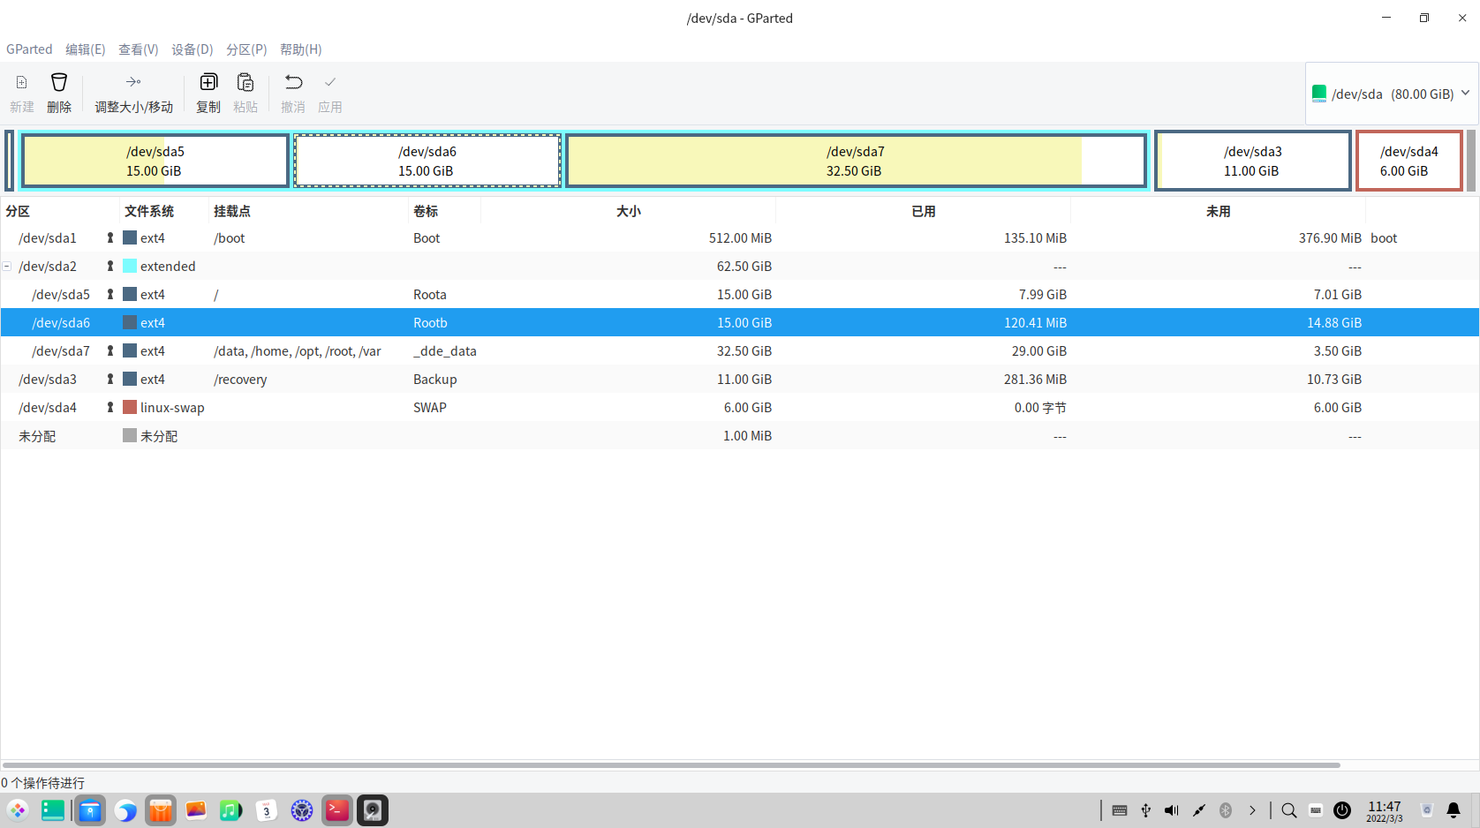
Task: Collapse the /dev/sda2 extended partition tree
Action: (7, 266)
